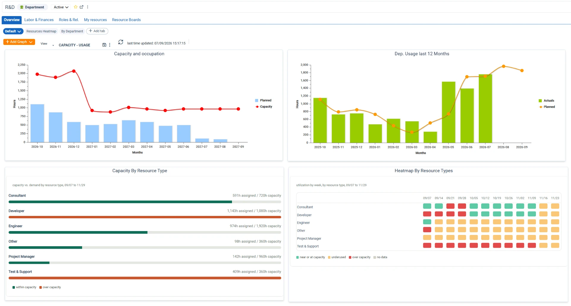Toggle 'over capacity' legend under the heatmap
The height and width of the screenshot is (306, 571).
click(x=360, y=258)
